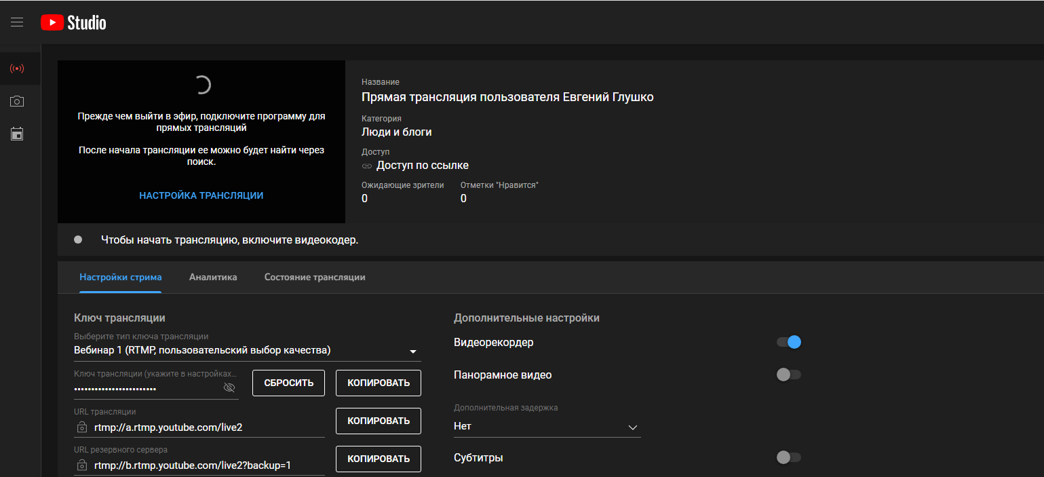Switch to the Аналитика tab

(x=213, y=277)
